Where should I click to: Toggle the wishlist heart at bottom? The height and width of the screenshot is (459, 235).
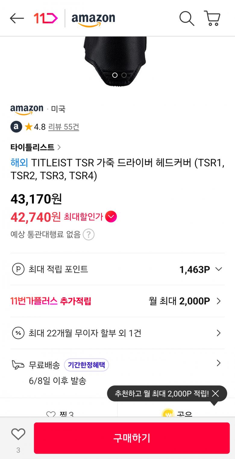18,434
